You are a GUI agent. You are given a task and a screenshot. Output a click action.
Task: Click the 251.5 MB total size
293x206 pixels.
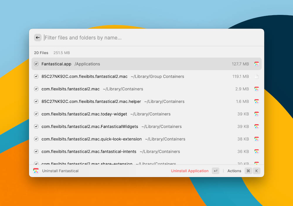(62, 53)
